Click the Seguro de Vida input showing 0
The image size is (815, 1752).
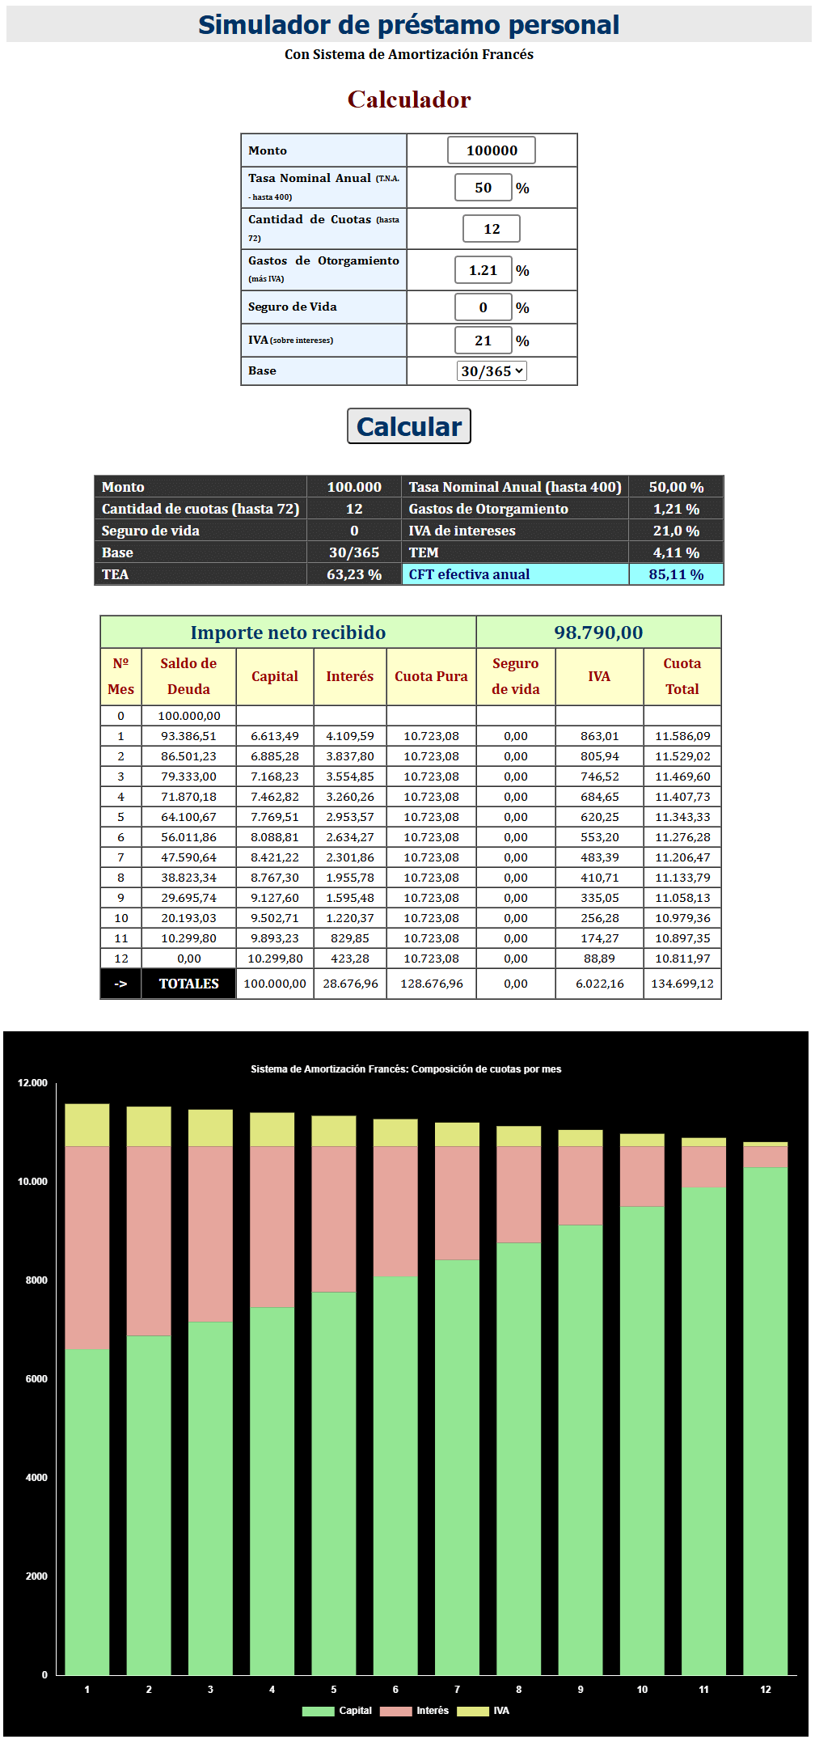[484, 307]
